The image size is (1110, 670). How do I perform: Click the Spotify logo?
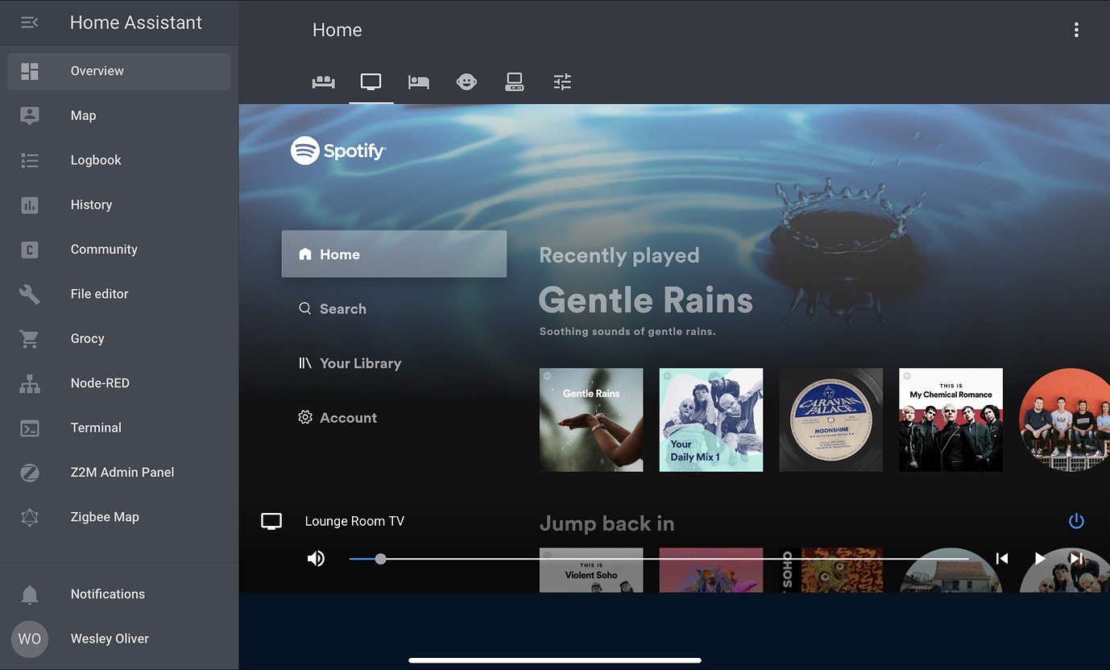[338, 151]
